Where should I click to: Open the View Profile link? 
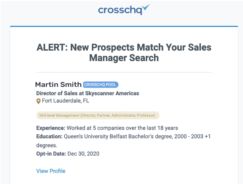(x=51, y=171)
